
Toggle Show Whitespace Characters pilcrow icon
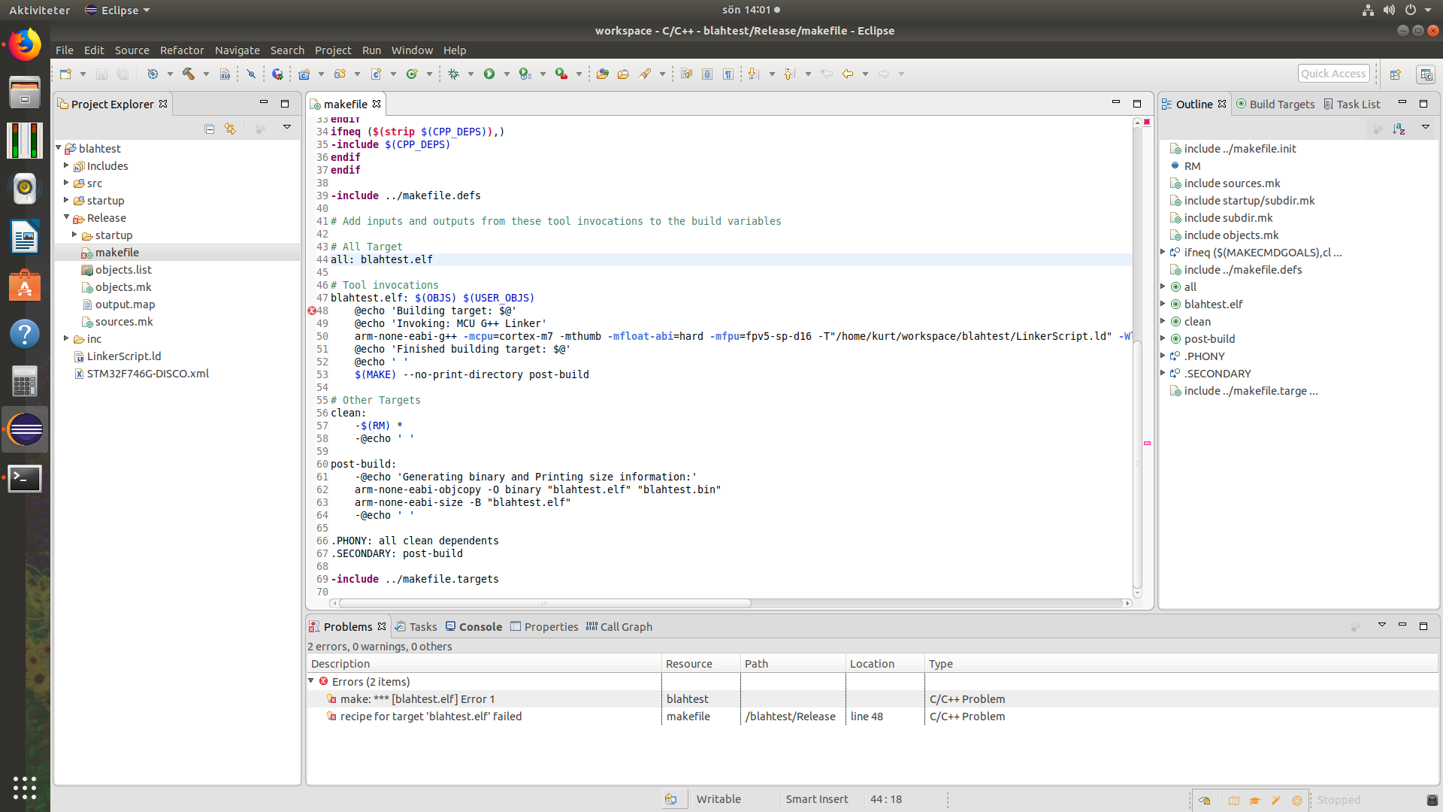728,74
